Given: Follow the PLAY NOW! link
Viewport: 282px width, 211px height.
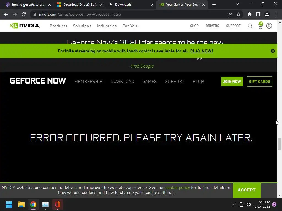Looking at the screenshot, I should point(201,51).
